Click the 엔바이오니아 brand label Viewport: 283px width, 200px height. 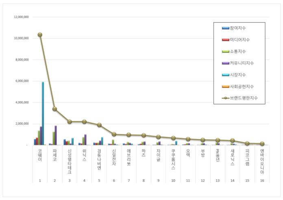click(x=262, y=161)
